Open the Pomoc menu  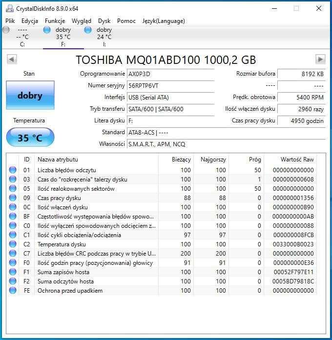point(126,21)
